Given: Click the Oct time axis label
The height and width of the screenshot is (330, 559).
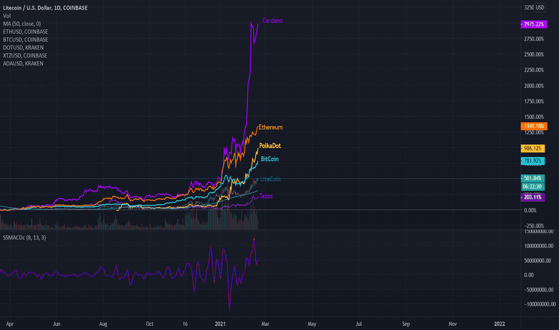Looking at the screenshot, I should point(150,324).
